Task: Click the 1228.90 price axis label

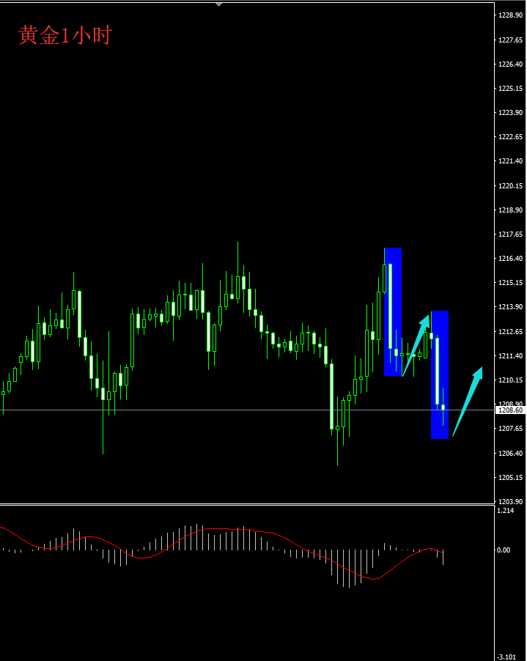Action: click(511, 15)
